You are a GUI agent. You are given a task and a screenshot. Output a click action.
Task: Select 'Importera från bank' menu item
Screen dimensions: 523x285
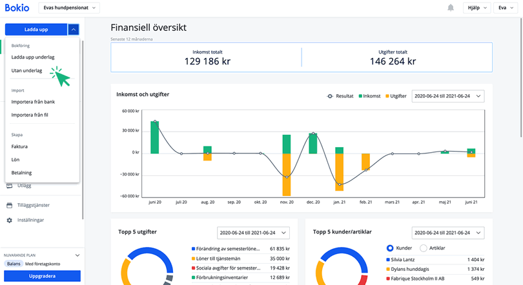coord(33,102)
